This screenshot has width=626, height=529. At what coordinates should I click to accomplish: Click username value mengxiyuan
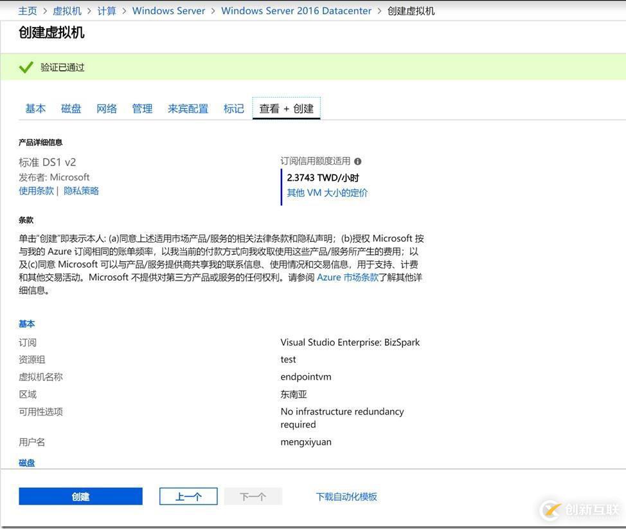click(x=306, y=442)
